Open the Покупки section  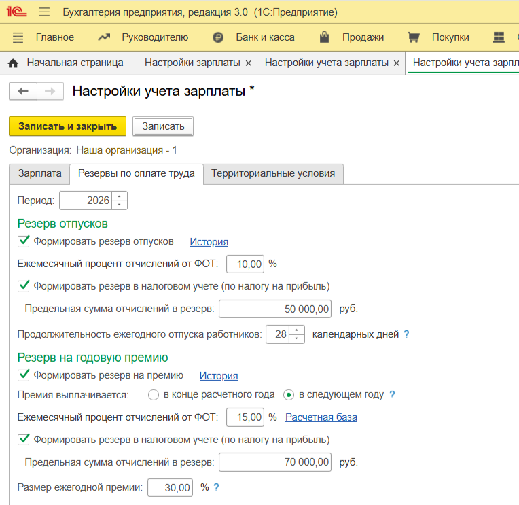[450, 37]
